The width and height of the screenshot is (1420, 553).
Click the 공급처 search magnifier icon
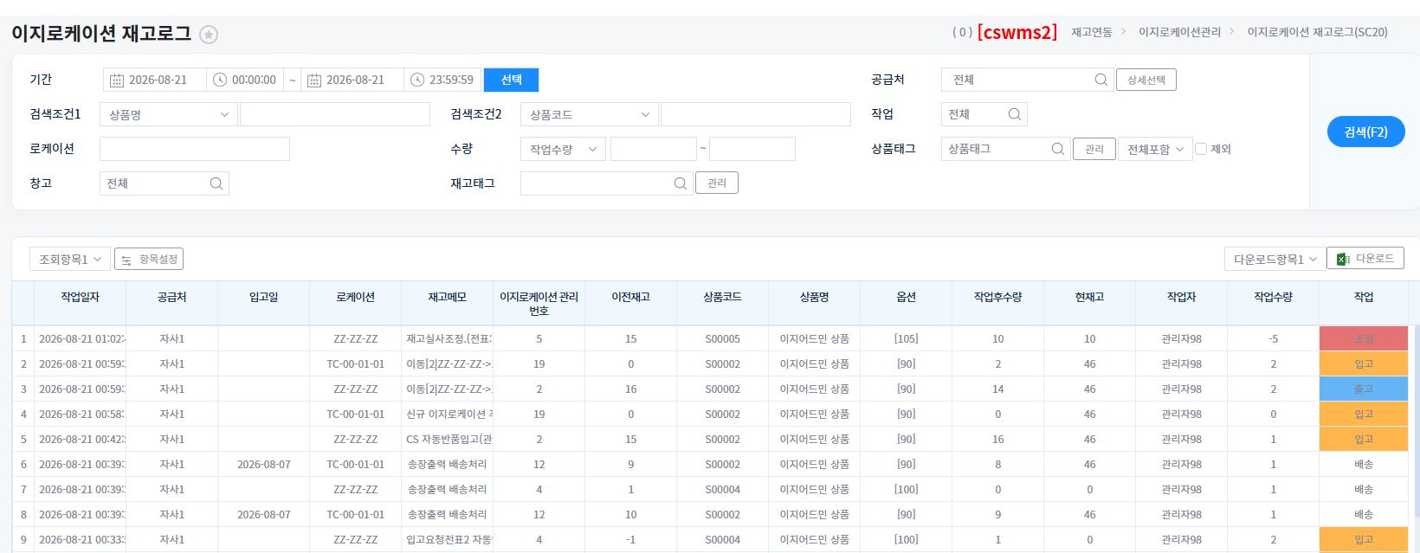pos(1101,80)
